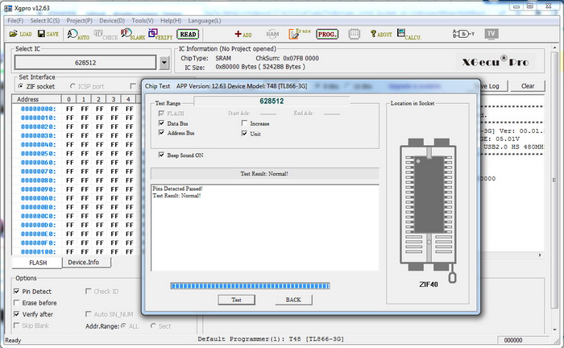Click the Address column header
The image size is (564, 348).
click(x=37, y=99)
